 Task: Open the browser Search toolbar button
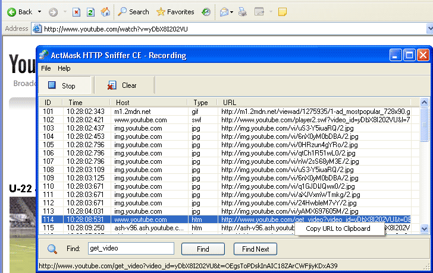pos(133,12)
